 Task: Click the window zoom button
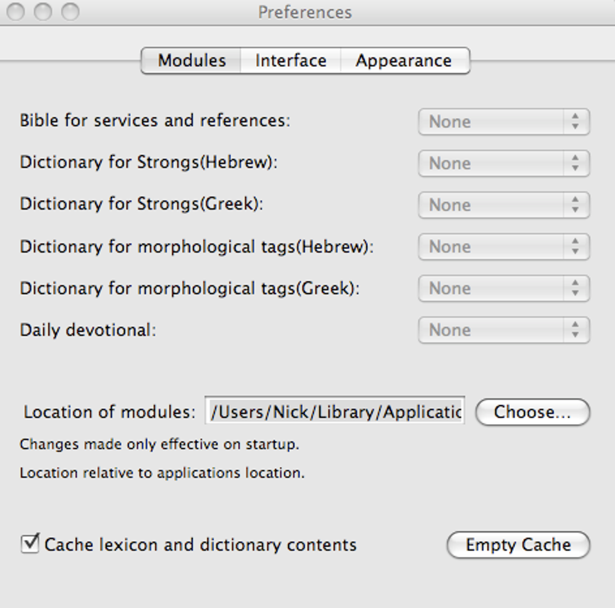coord(71,11)
